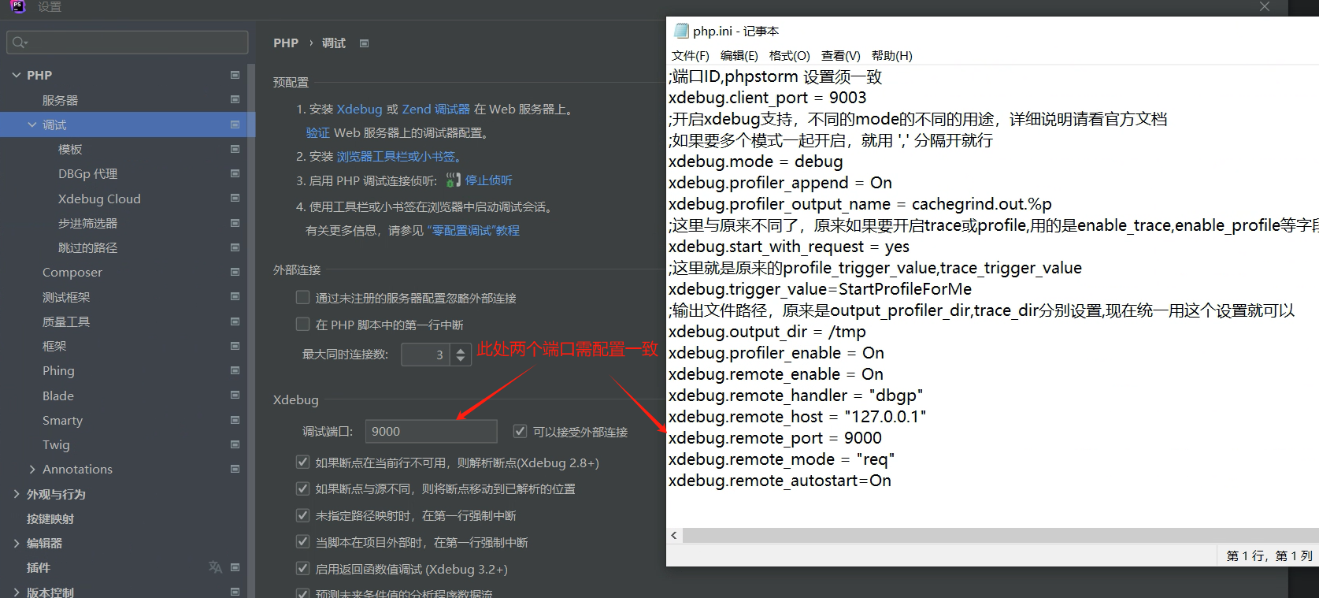The image size is (1319, 598).
Task: Expand the 编辑器 tree node
Action: coord(17,543)
